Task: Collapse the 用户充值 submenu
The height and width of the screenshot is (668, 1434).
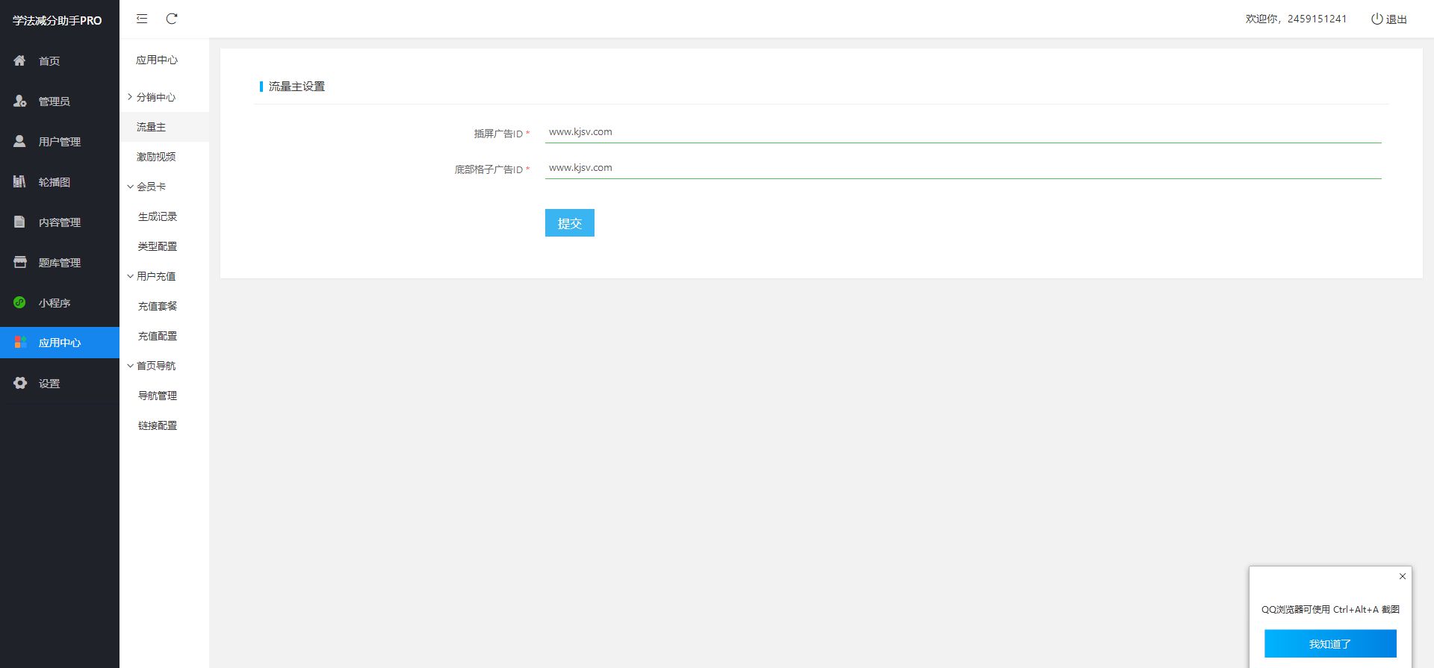Action: point(155,276)
